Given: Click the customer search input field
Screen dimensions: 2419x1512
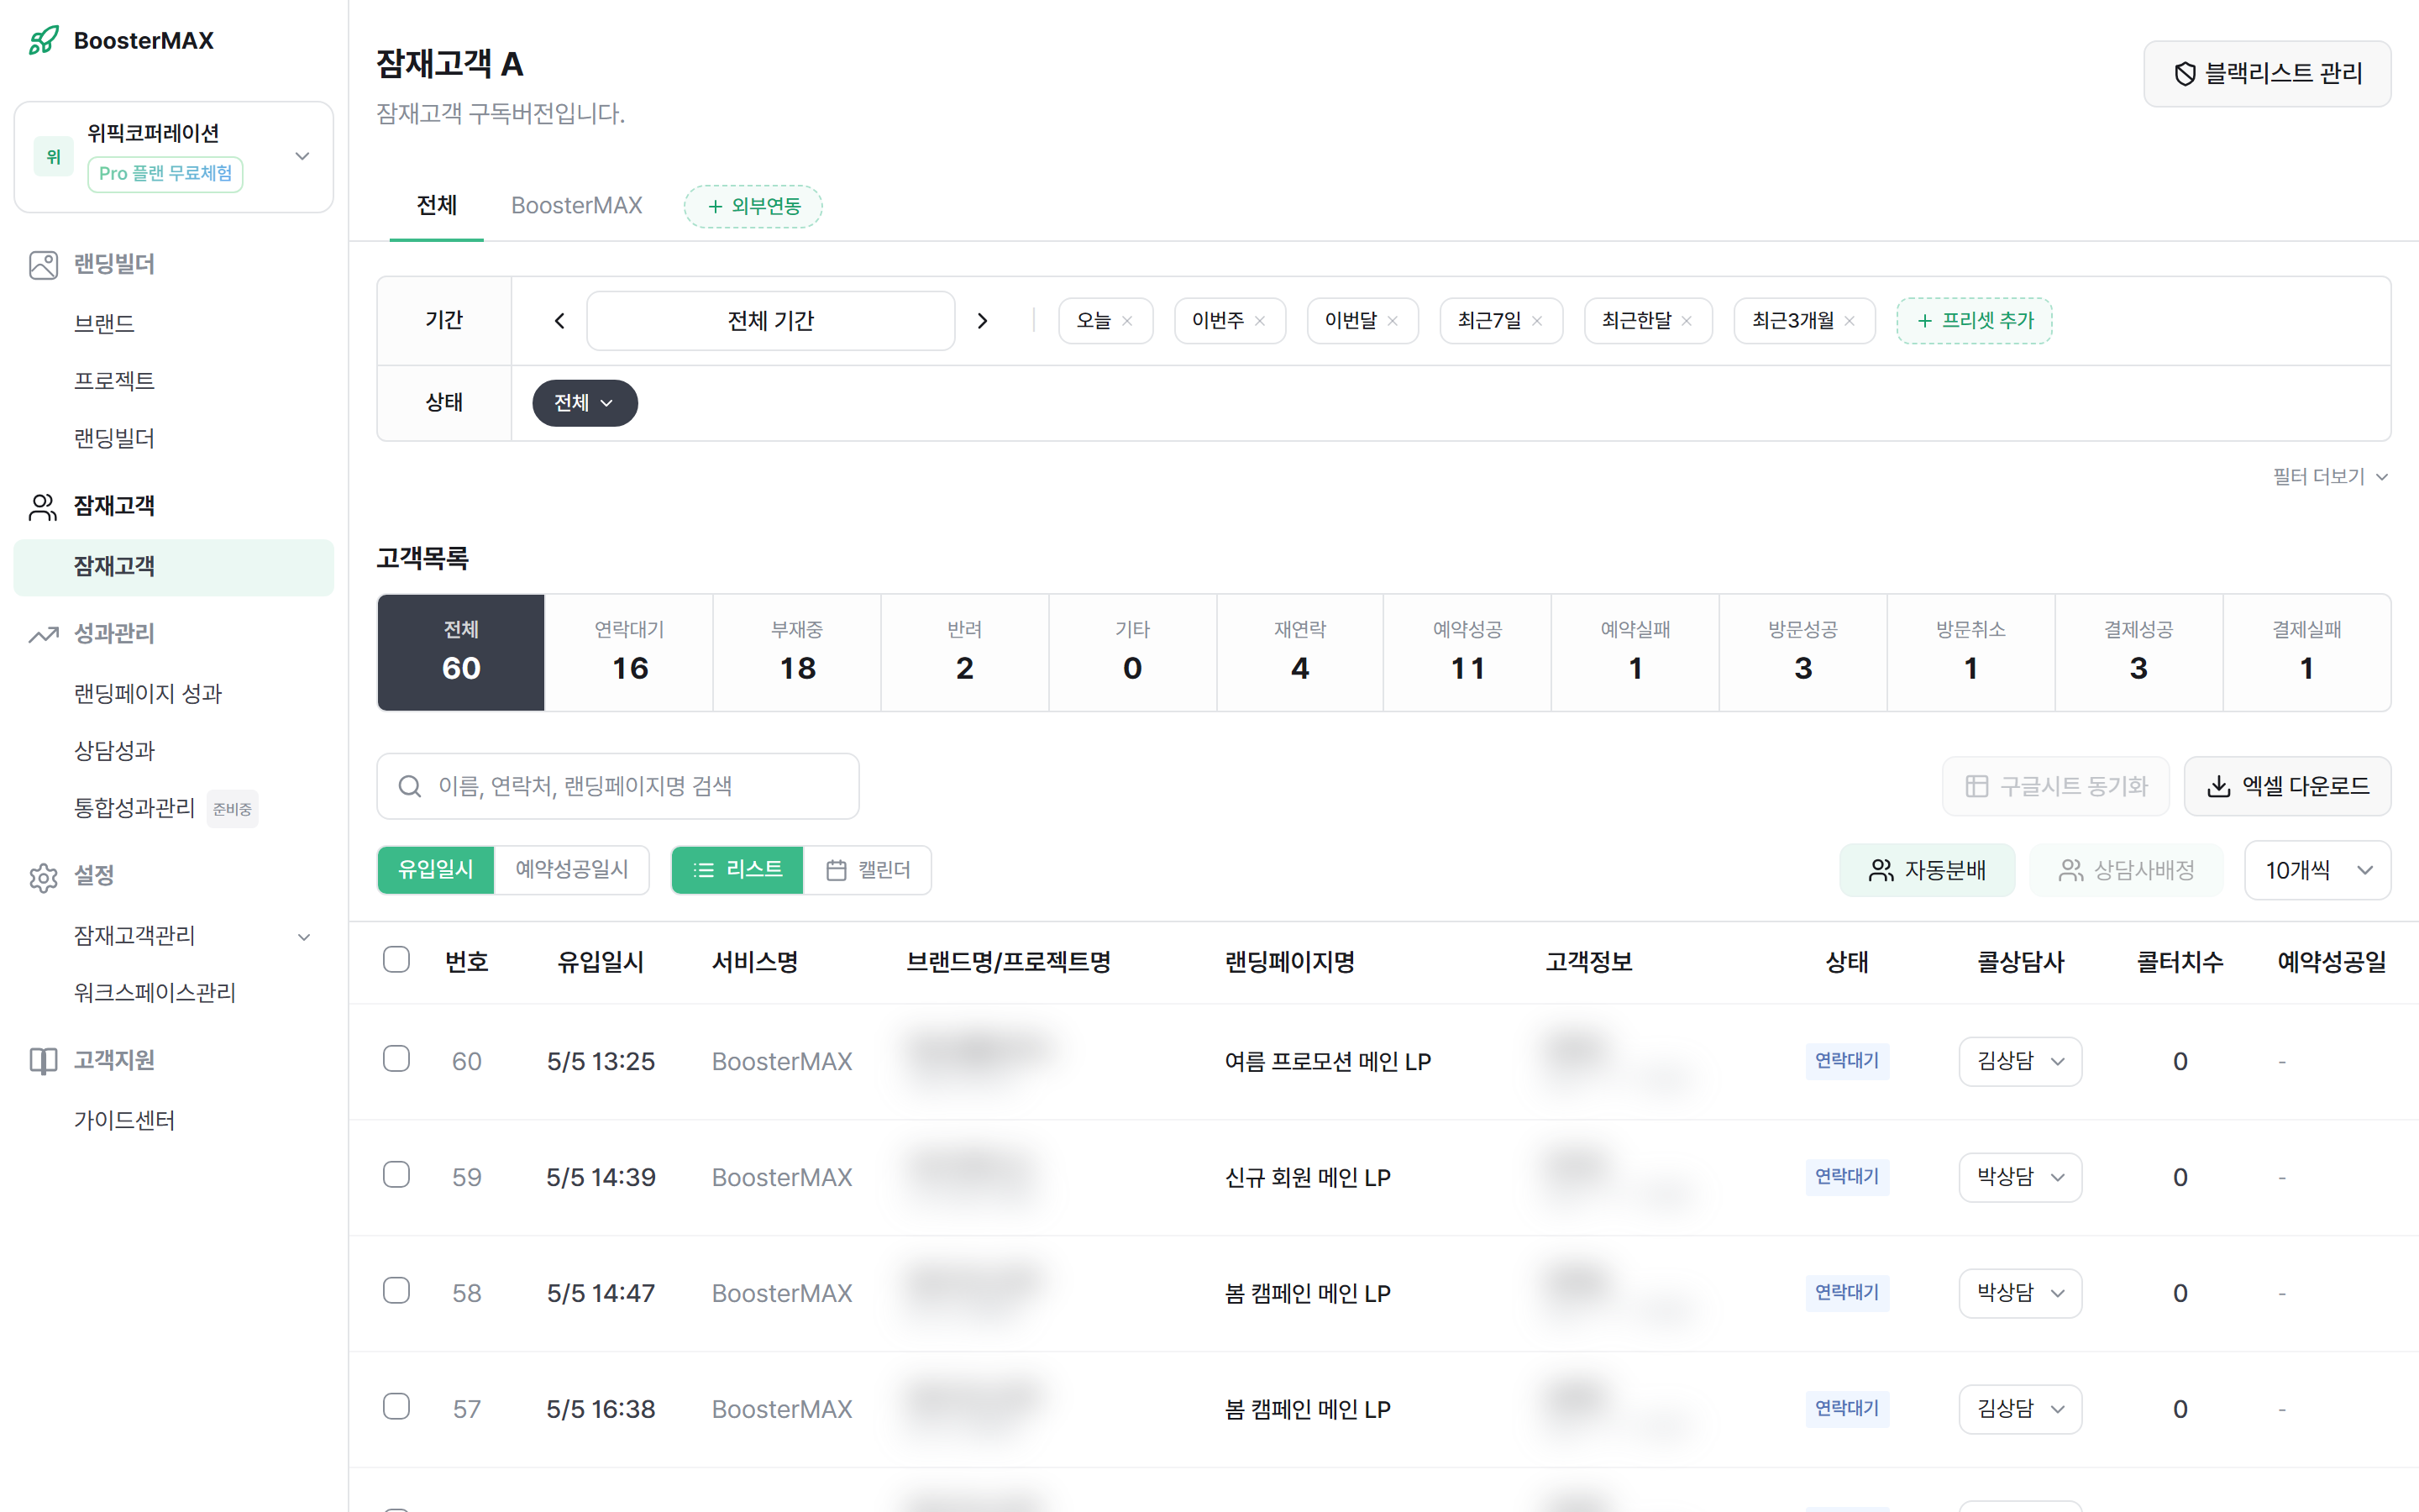Looking at the screenshot, I should coord(617,787).
